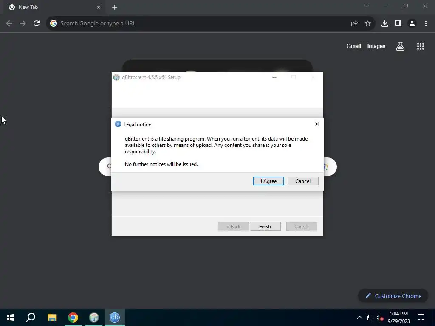Reload the Chrome page
The image size is (435, 326).
pyautogui.click(x=37, y=23)
